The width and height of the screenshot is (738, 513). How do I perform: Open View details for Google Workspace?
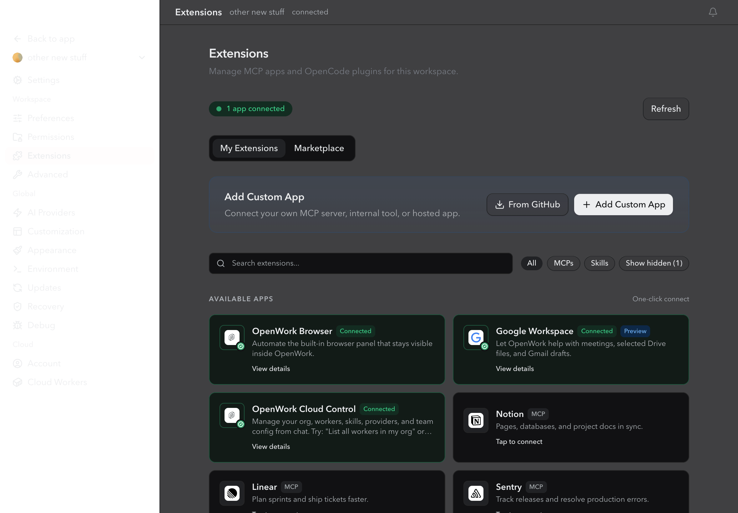coord(515,369)
